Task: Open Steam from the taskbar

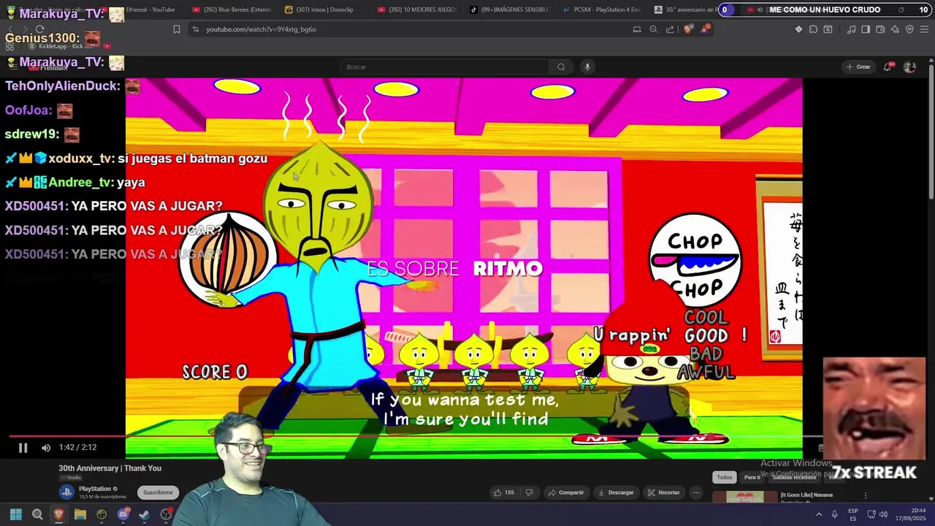Action: (144, 515)
